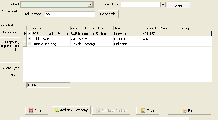Click the Found label text
Screen dimensions: 218x120
[x=192, y=111]
